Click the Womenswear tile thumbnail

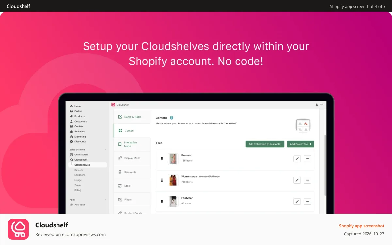(x=173, y=180)
